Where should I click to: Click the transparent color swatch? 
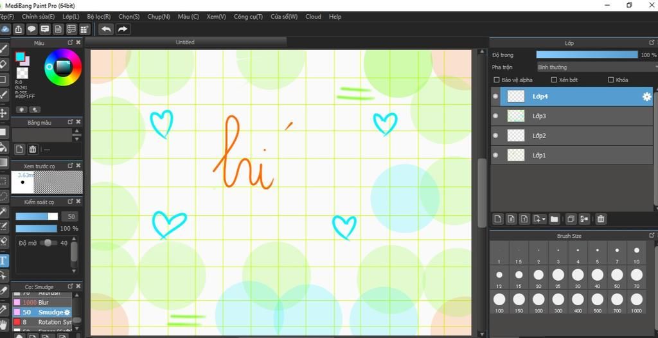pyautogui.click(x=22, y=73)
